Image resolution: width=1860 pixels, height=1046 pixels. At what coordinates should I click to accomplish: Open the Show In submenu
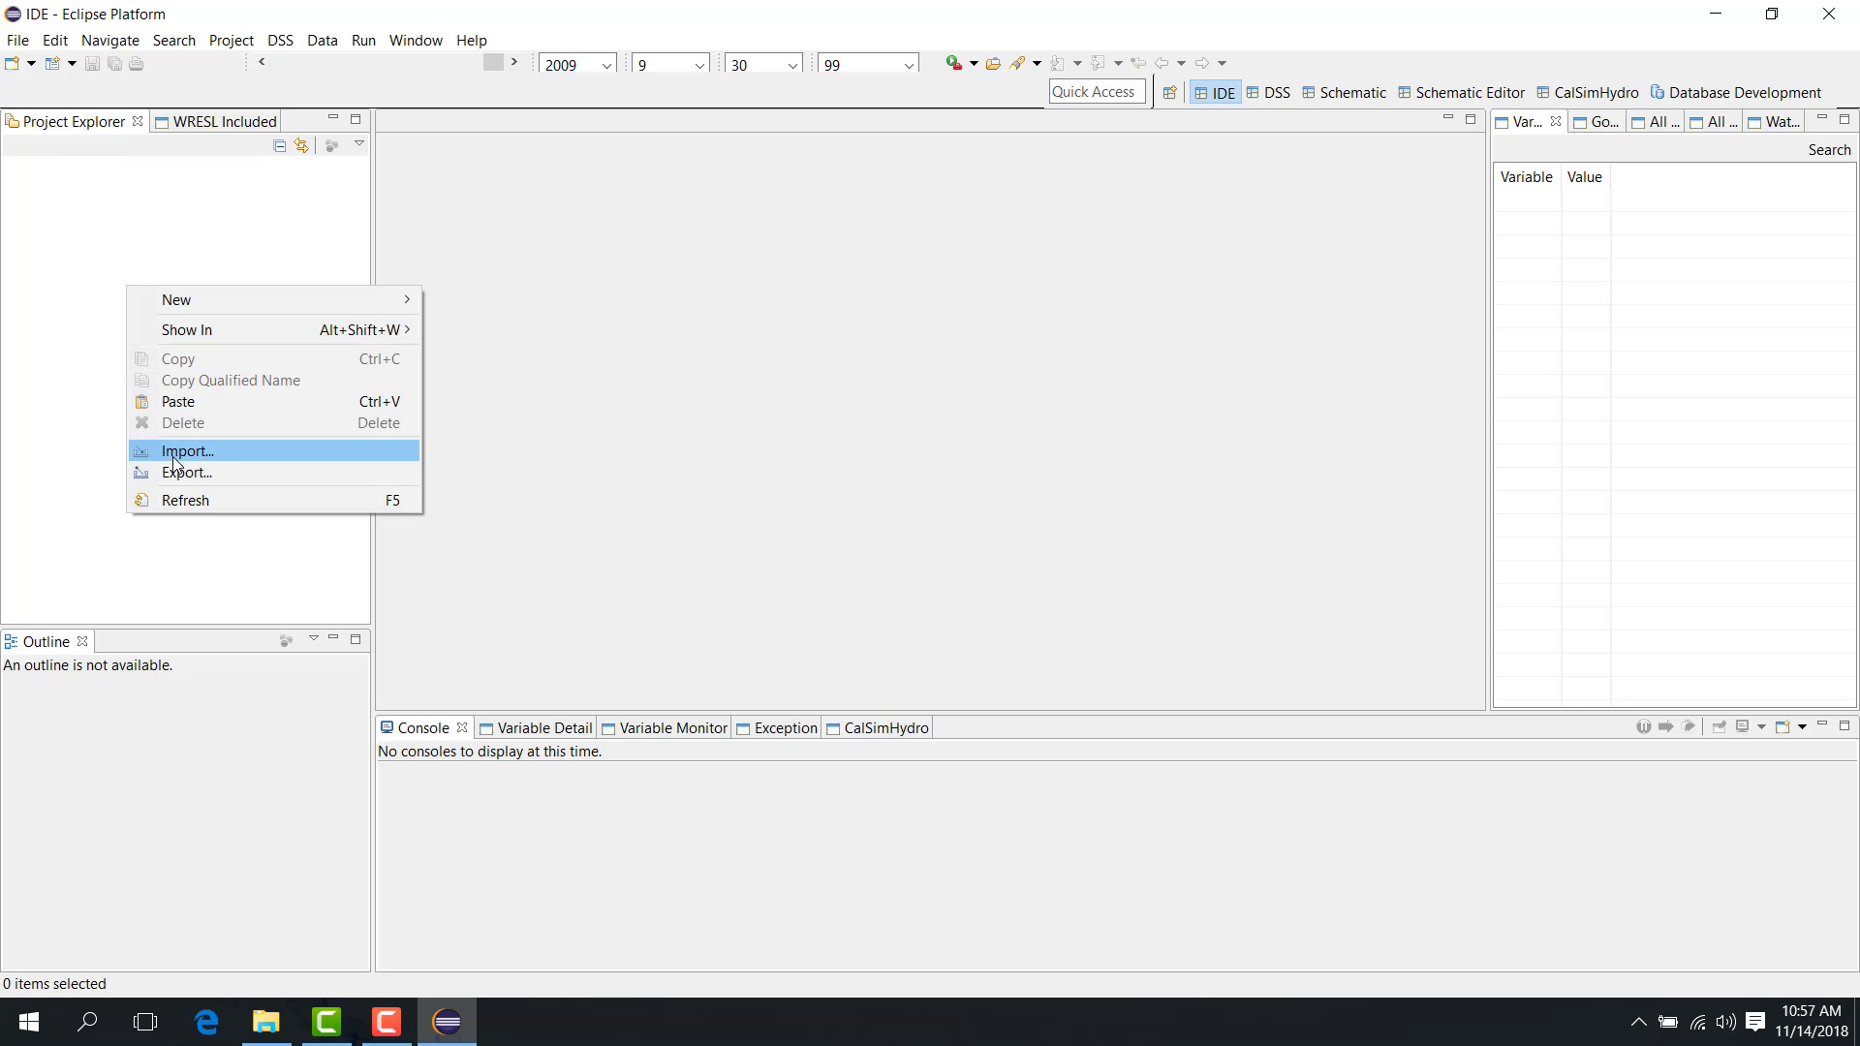point(274,330)
